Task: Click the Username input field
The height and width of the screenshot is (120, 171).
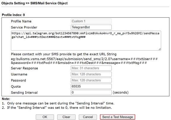Action: point(91,74)
